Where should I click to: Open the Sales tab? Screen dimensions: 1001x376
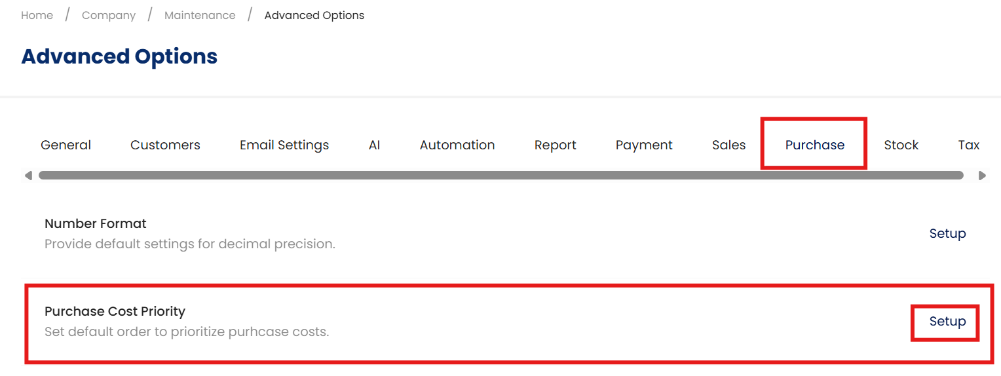728,145
